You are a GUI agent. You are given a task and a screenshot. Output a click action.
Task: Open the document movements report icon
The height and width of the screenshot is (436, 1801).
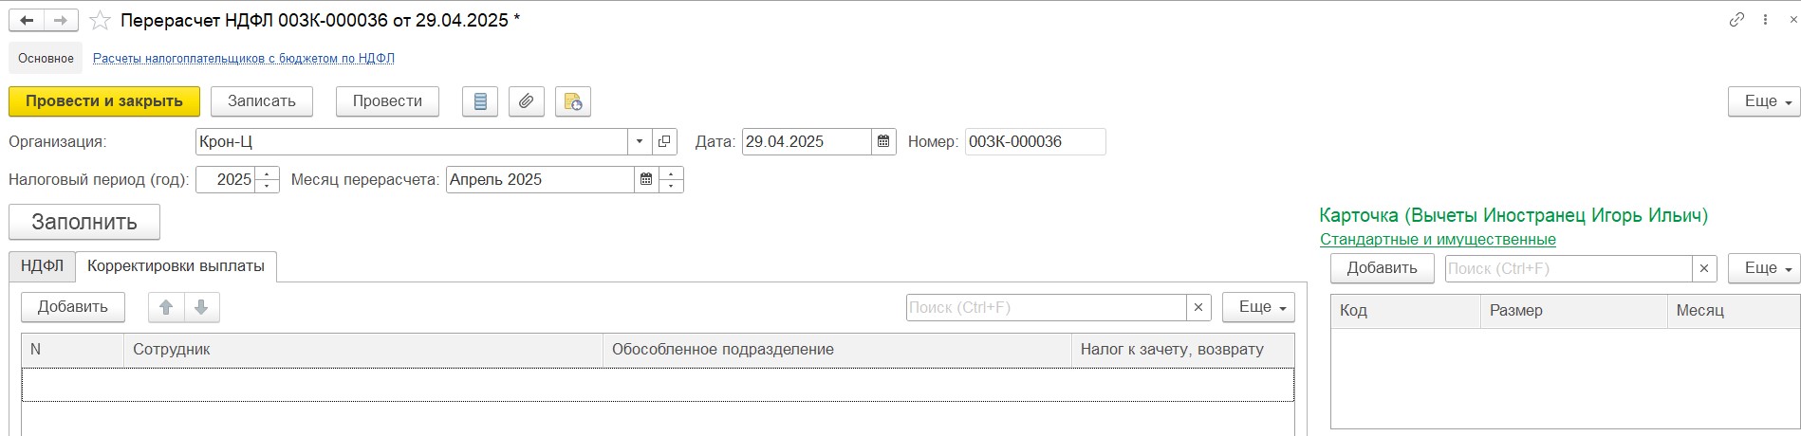[x=480, y=101]
